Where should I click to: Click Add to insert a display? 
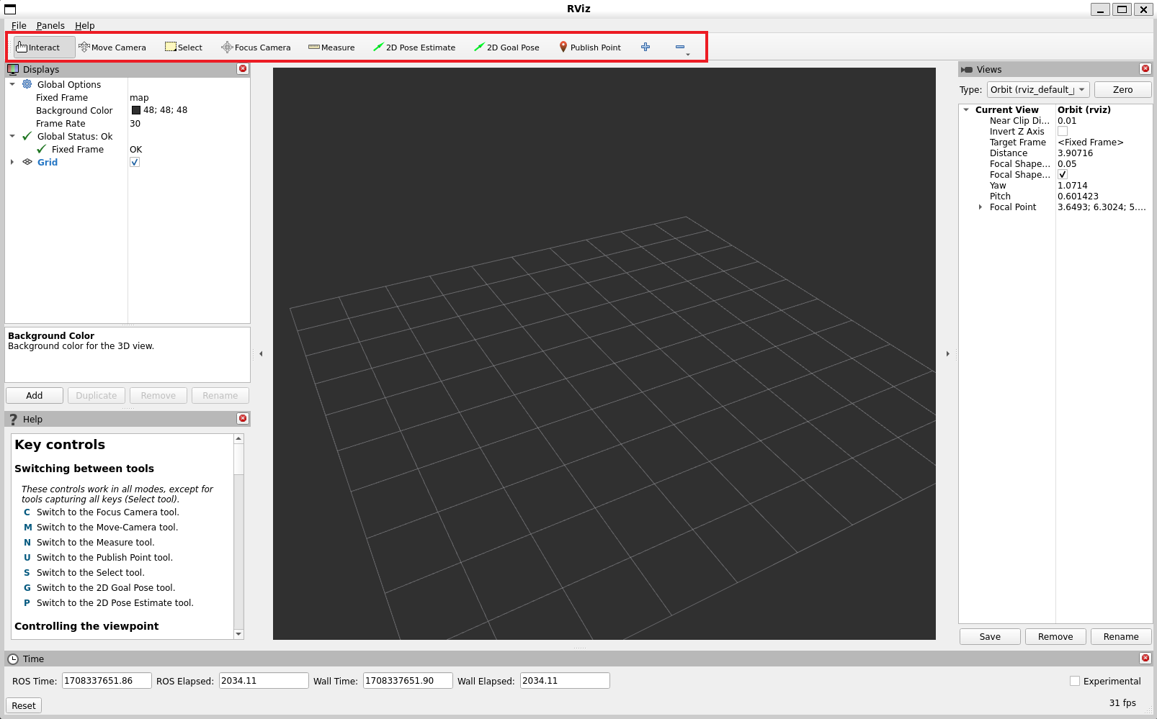pos(34,395)
